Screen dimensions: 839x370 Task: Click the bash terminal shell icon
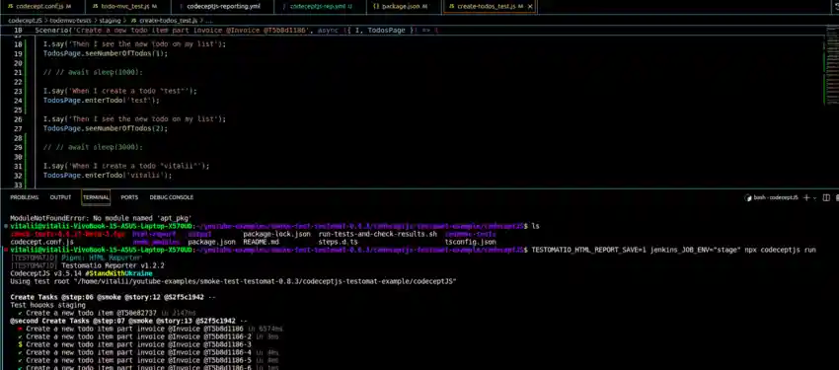(x=748, y=197)
